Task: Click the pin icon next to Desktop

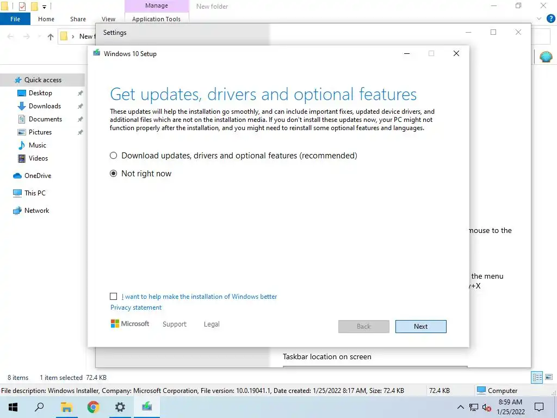Action: (81, 93)
